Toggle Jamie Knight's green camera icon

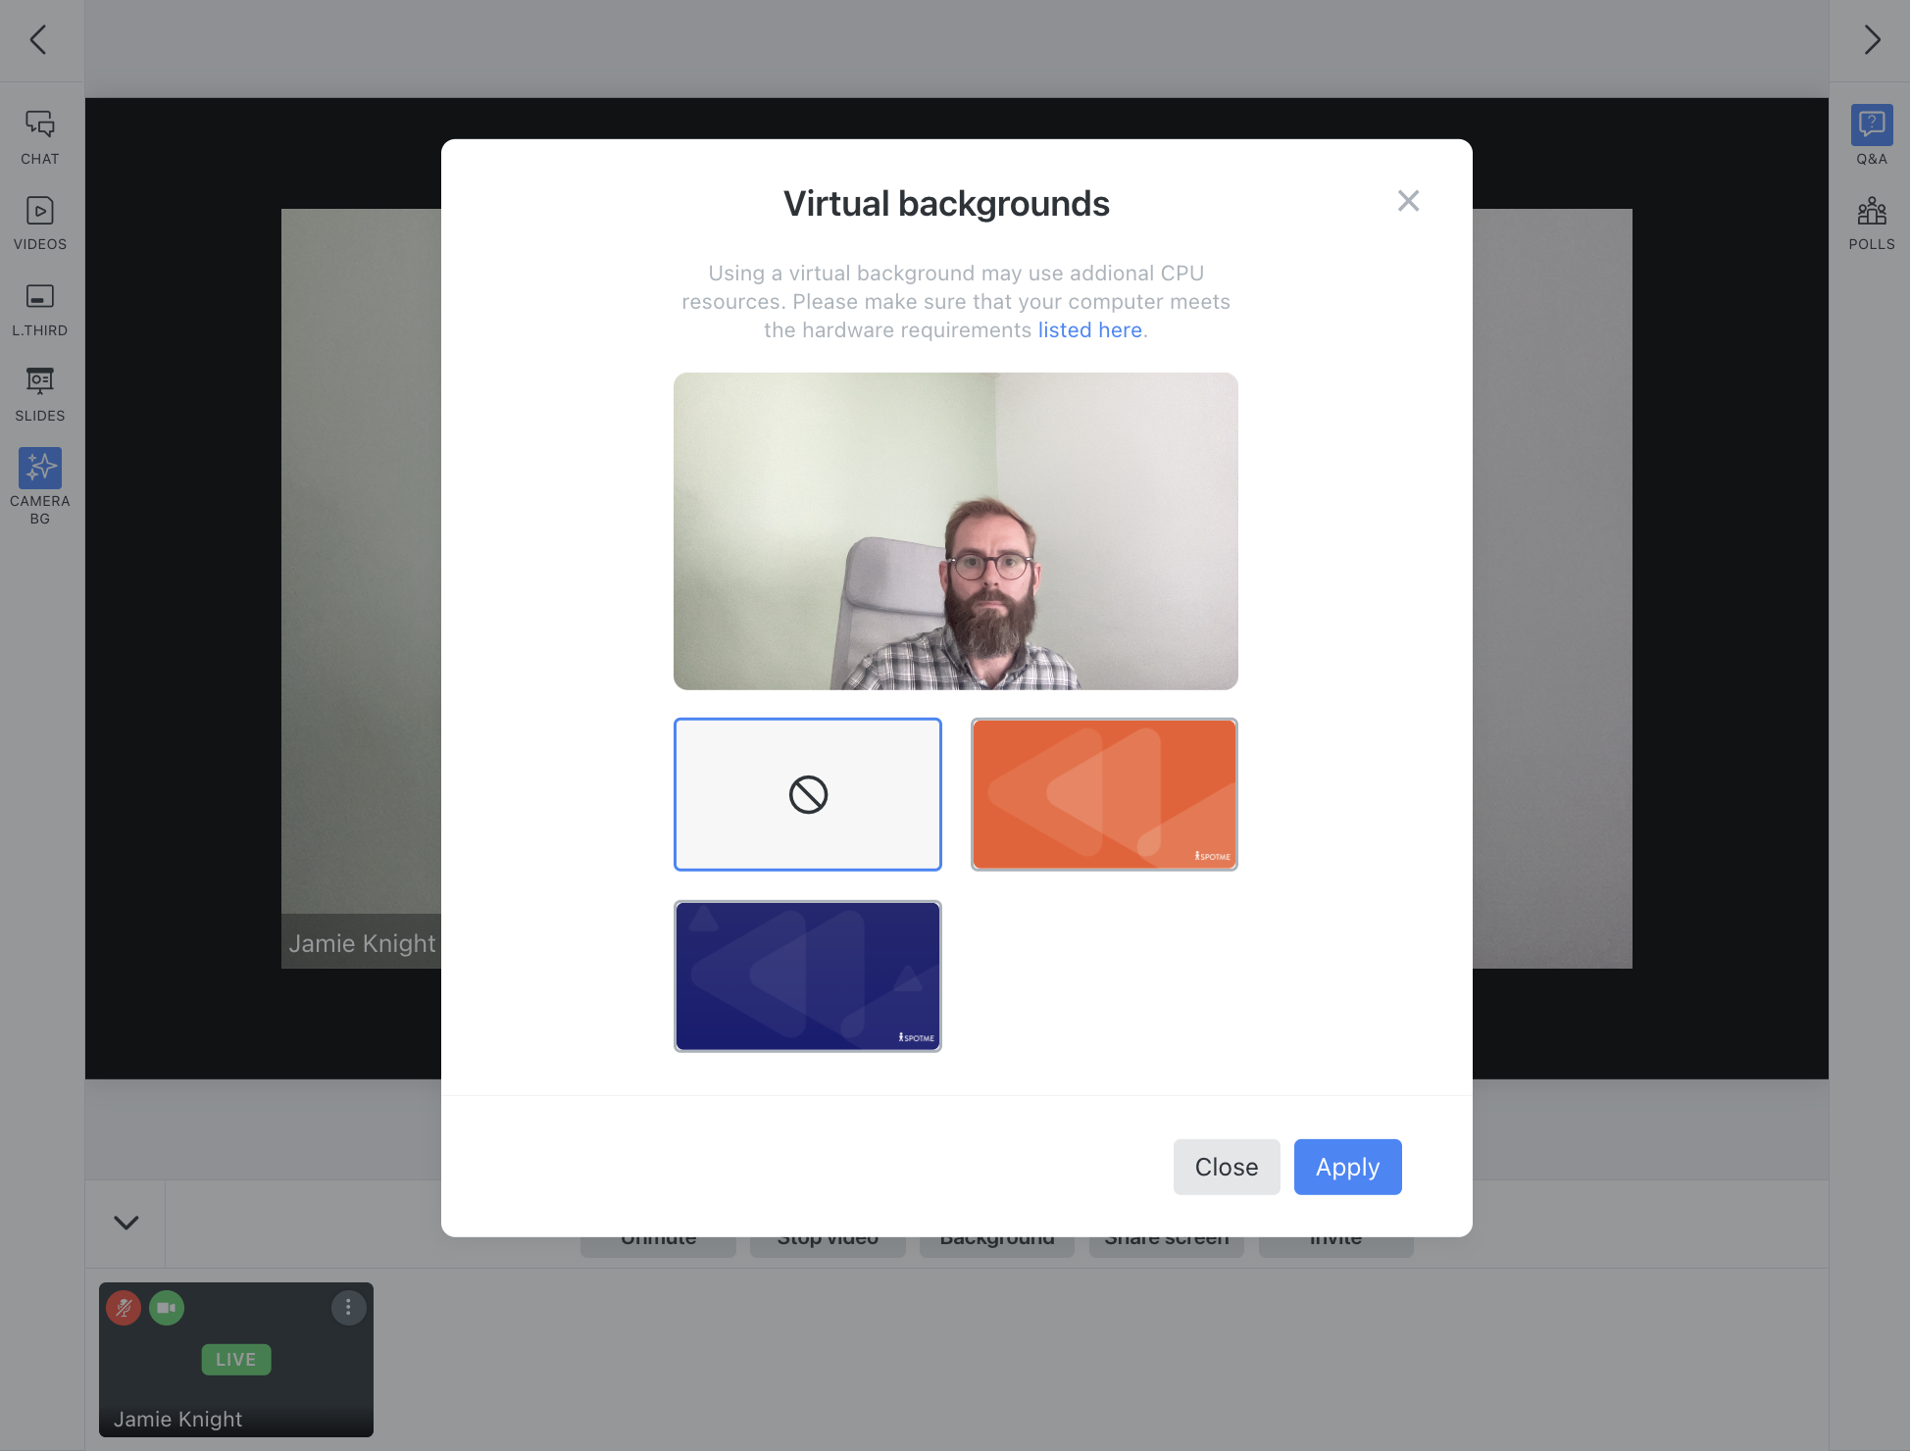[167, 1308]
